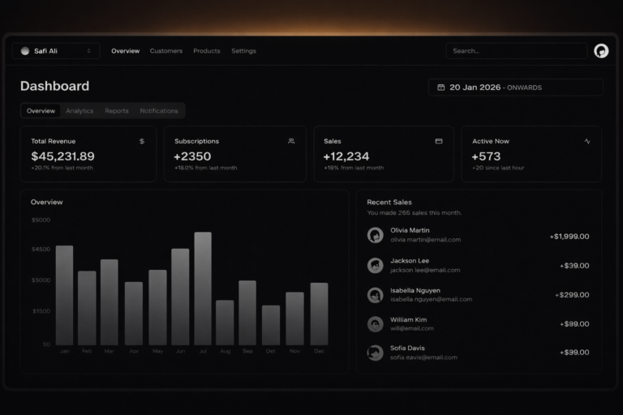Go to Products in top navigation
The width and height of the screenshot is (623, 415).
pos(207,51)
